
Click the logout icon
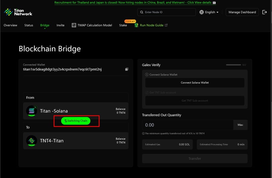click(x=264, y=12)
